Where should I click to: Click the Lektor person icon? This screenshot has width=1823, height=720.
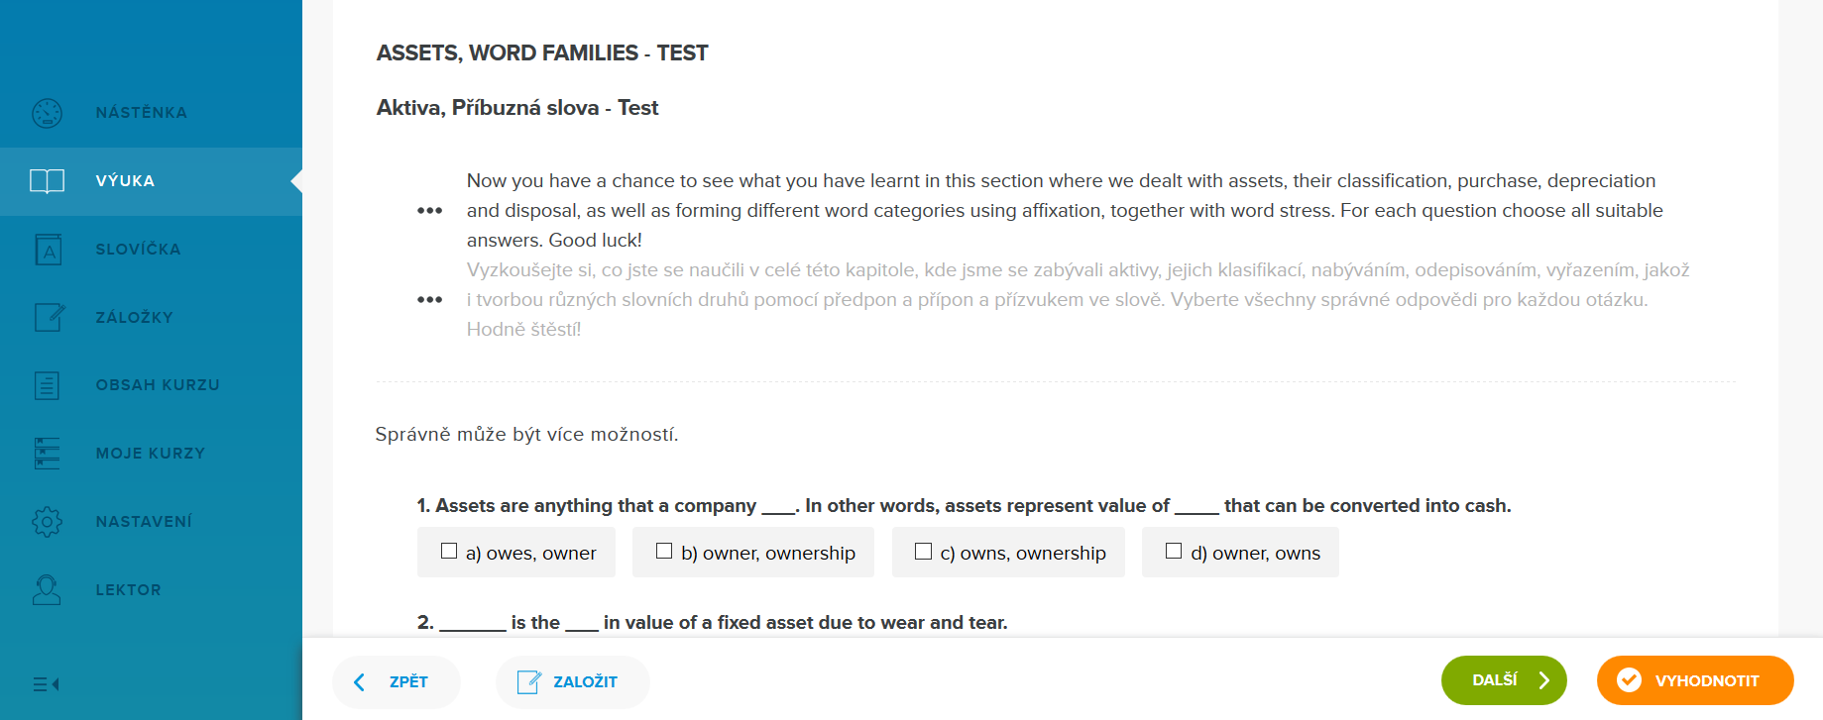click(x=47, y=590)
